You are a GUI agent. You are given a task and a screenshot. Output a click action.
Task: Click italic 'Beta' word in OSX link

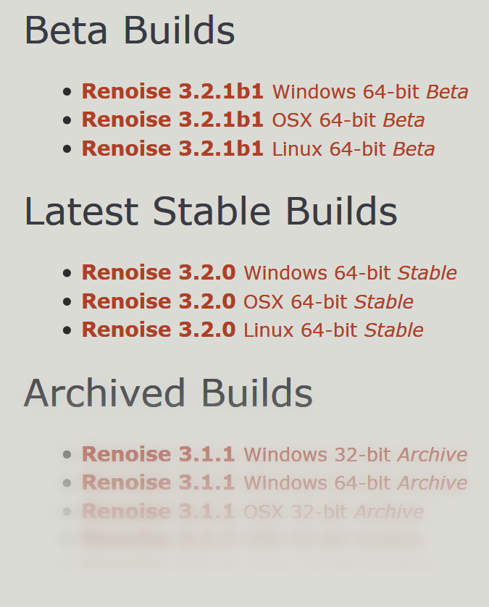pos(404,120)
